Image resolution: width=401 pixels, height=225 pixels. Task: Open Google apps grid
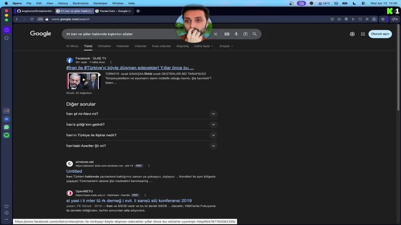pyautogui.click(x=363, y=34)
